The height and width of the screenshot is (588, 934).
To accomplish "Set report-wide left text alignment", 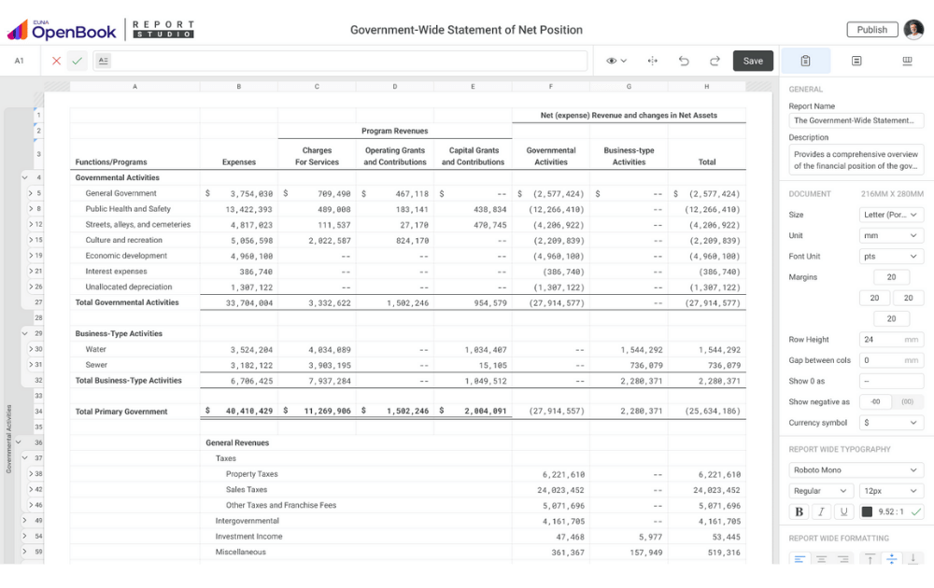I will (800, 559).
